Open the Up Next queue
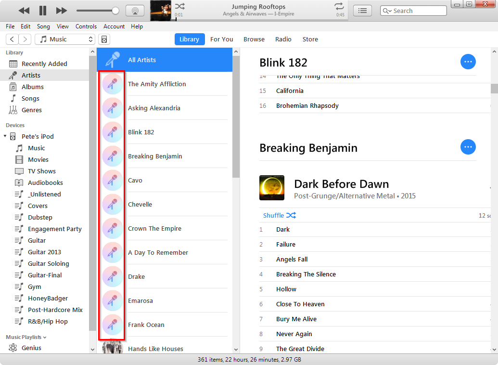 362,10
